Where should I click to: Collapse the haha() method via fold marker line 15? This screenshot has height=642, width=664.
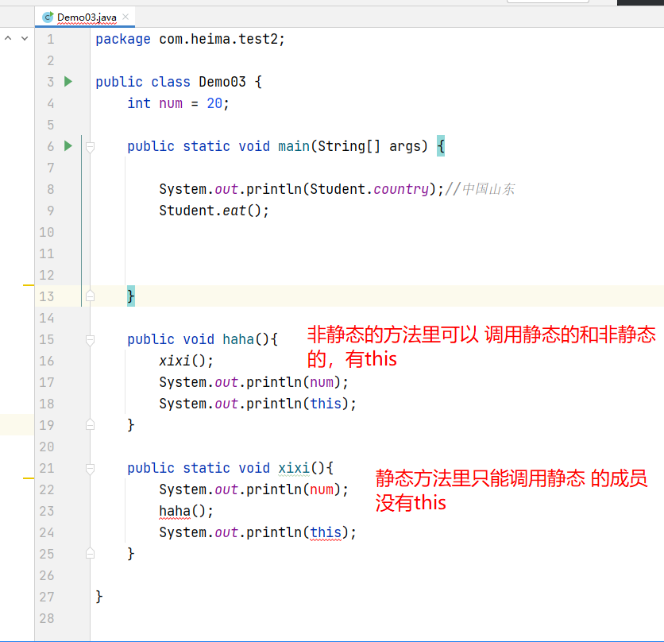point(90,338)
